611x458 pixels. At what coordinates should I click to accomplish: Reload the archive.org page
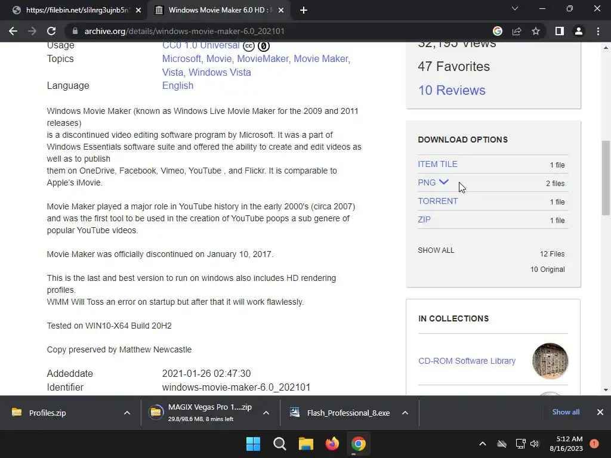tap(51, 31)
